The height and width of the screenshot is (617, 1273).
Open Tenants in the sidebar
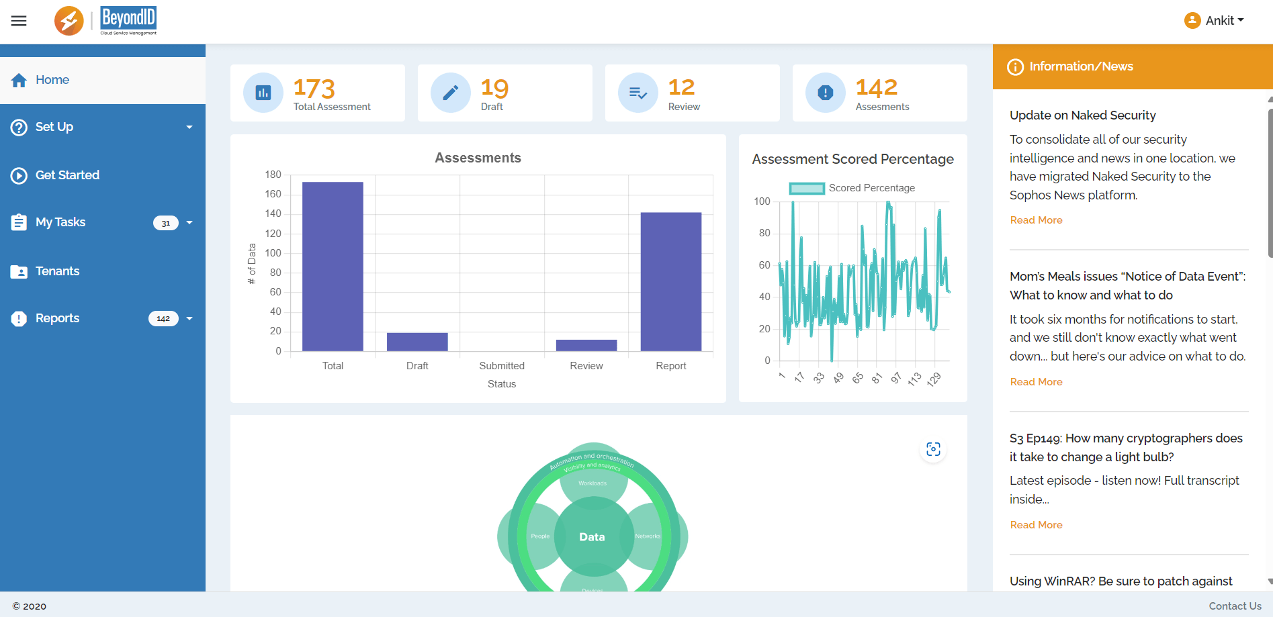click(x=57, y=271)
